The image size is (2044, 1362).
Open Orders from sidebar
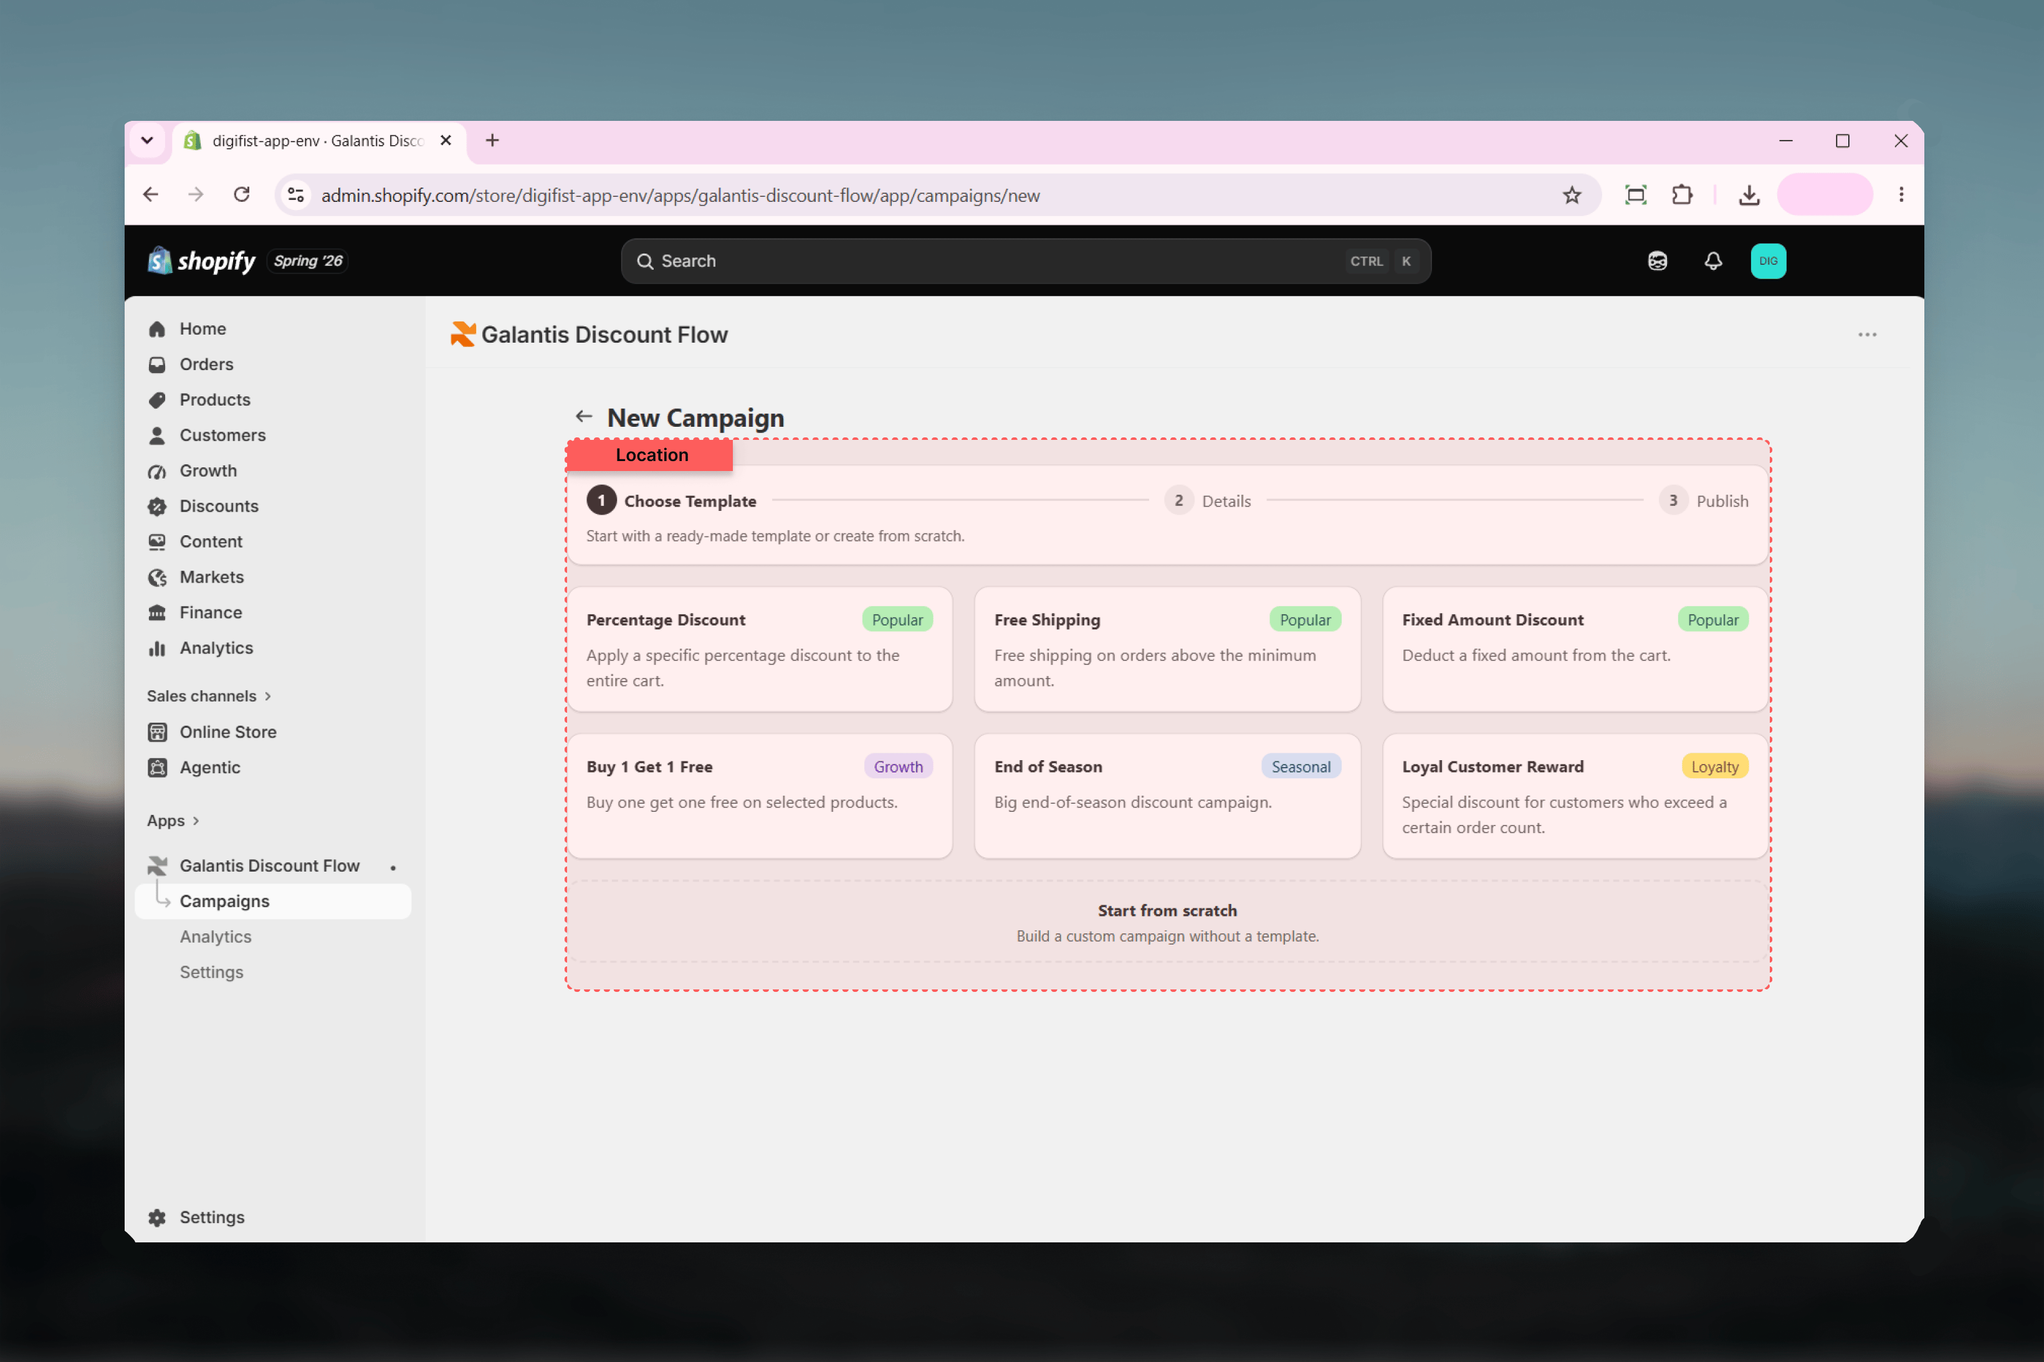[x=207, y=365]
